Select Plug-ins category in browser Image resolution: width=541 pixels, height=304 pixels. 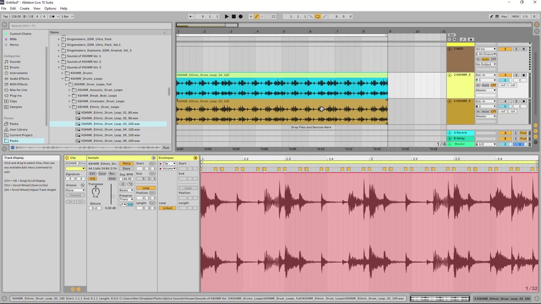[x=16, y=95]
